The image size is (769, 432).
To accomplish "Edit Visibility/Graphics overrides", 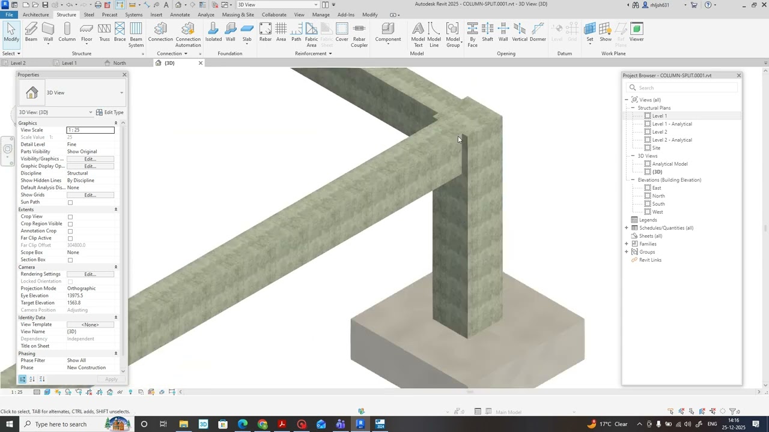I will [90, 159].
